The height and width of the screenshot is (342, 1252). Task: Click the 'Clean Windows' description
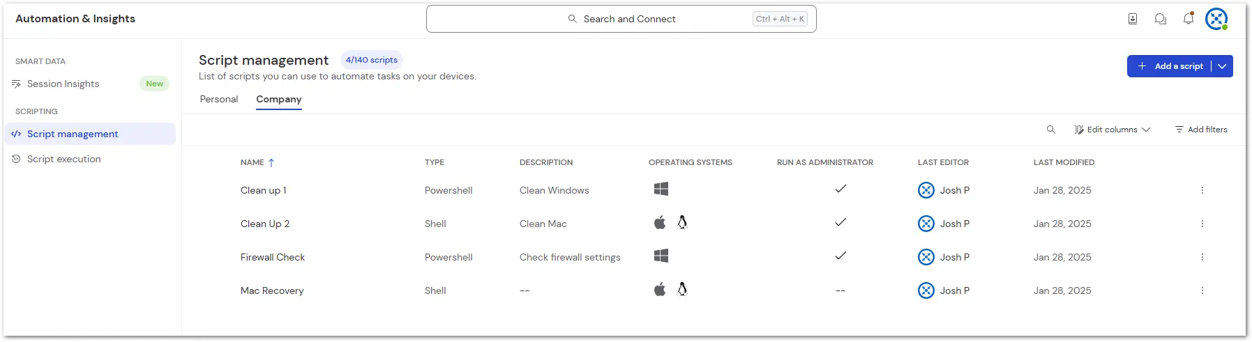click(555, 190)
